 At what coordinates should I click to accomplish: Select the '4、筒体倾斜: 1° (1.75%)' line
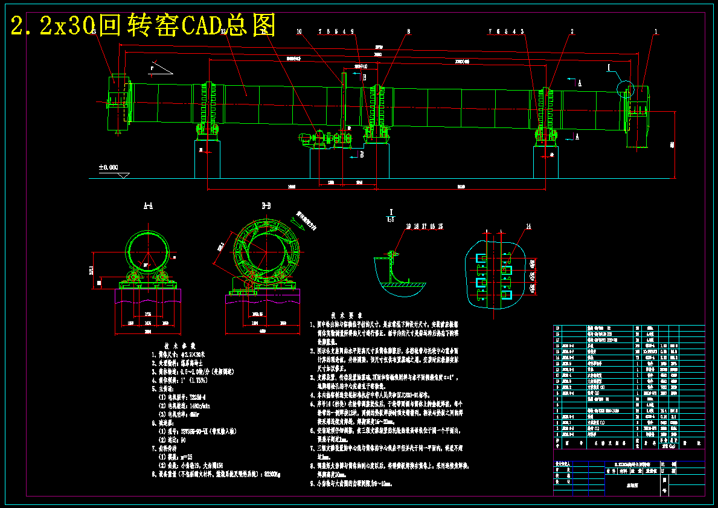pyautogui.click(x=180, y=380)
